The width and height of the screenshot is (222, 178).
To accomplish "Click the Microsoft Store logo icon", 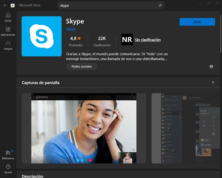I will (13, 5).
